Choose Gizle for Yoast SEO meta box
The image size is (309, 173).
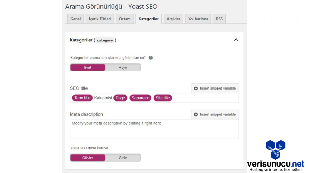coord(123,158)
